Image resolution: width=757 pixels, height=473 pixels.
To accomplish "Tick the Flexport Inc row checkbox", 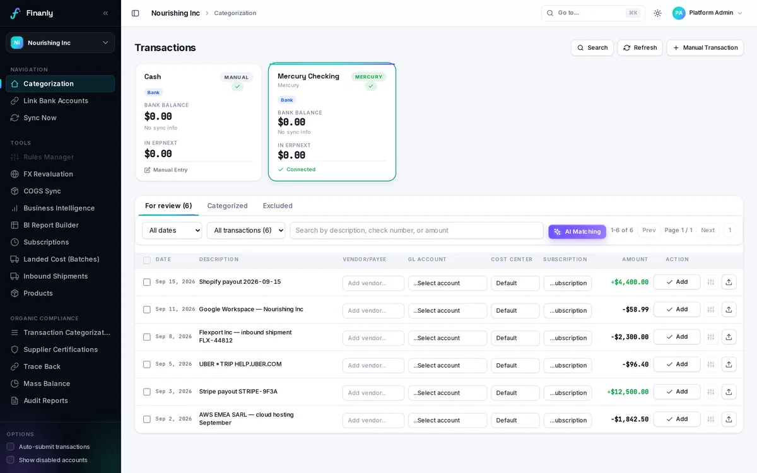I will pyautogui.click(x=147, y=337).
